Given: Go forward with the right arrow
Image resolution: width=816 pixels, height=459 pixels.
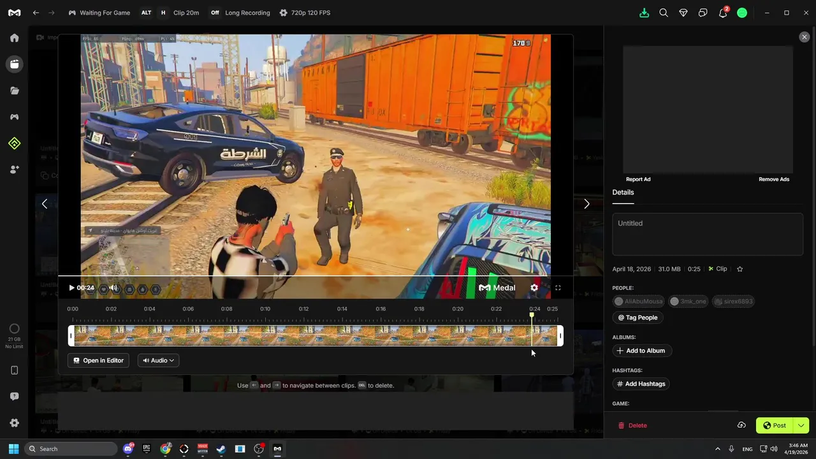Looking at the screenshot, I should [52, 13].
